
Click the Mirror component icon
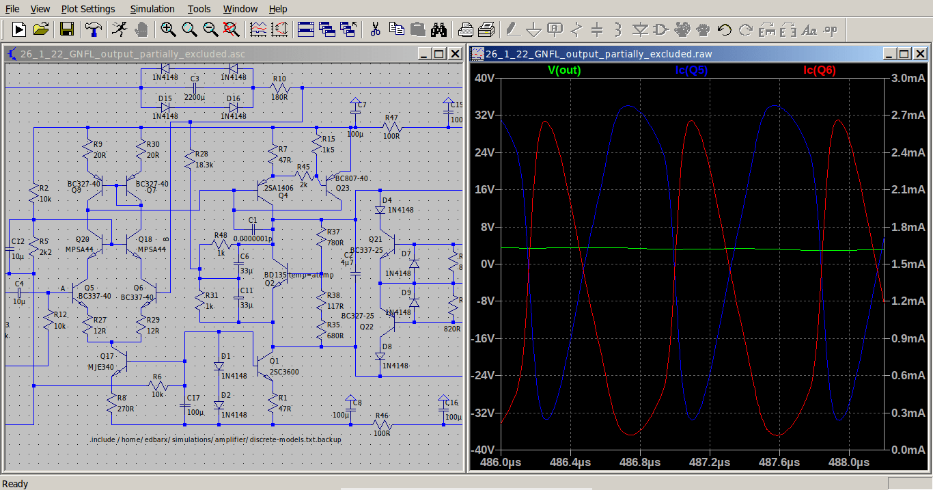(788, 29)
